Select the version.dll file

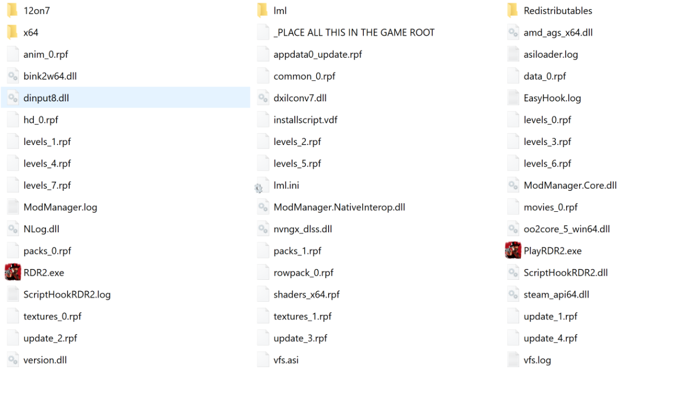click(45, 360)
